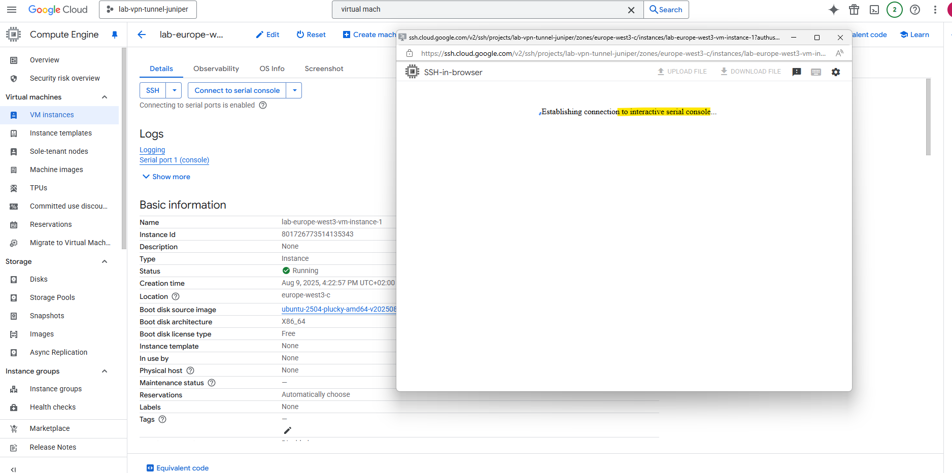
Task: Send feedback via SSH-in-browser feedback icon
Action: (797, 72)
